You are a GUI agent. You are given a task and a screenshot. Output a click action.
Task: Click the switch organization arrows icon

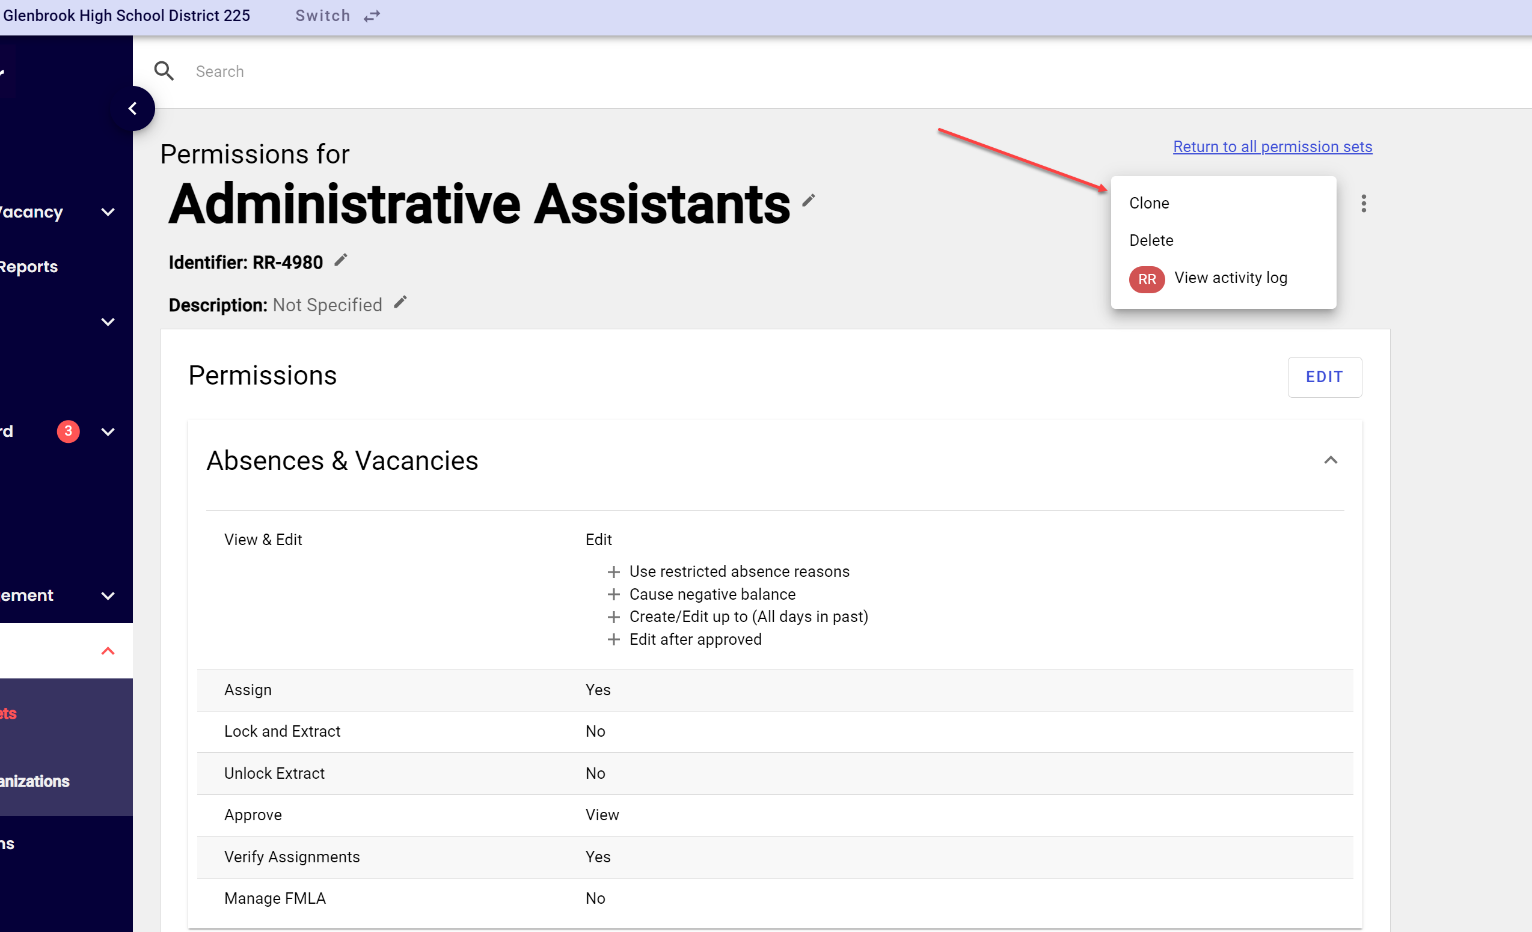(372, 16)
